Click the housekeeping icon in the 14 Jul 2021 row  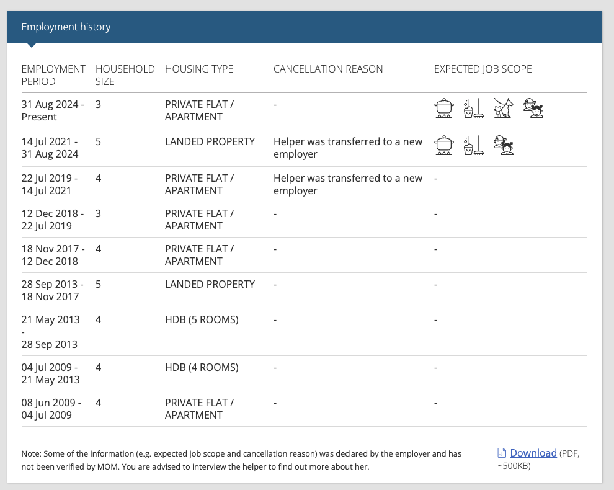pyautogui.click(x=473, y=145)
